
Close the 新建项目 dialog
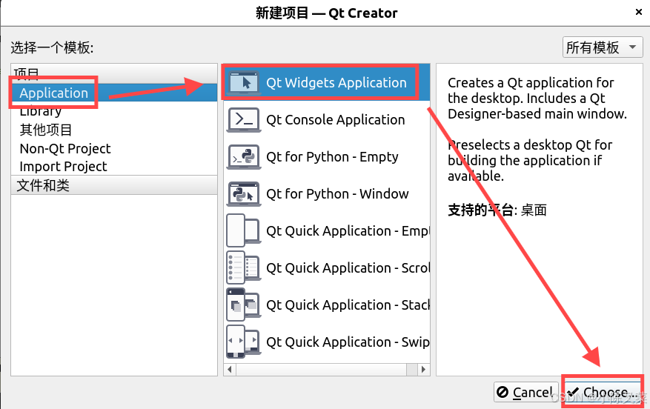point(639,12)
